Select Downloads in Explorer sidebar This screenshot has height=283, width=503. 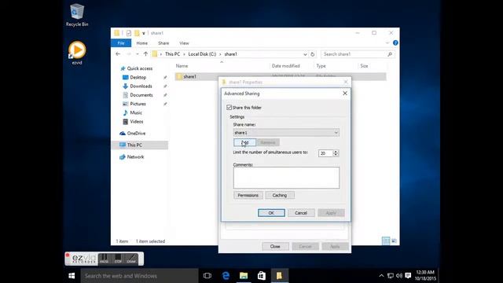[141, 86]
